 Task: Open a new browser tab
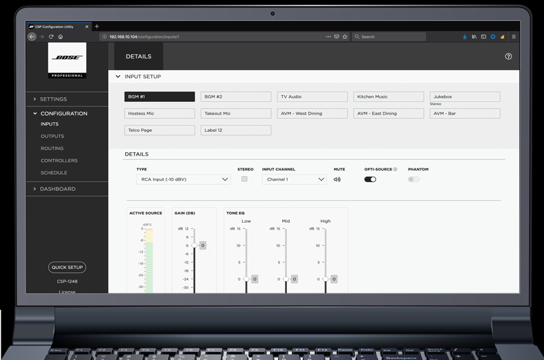97,26
